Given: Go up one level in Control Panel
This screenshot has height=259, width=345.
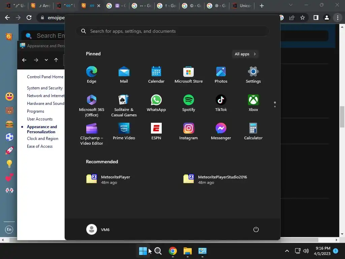Looking at the screenshot, I should (56, 60).
